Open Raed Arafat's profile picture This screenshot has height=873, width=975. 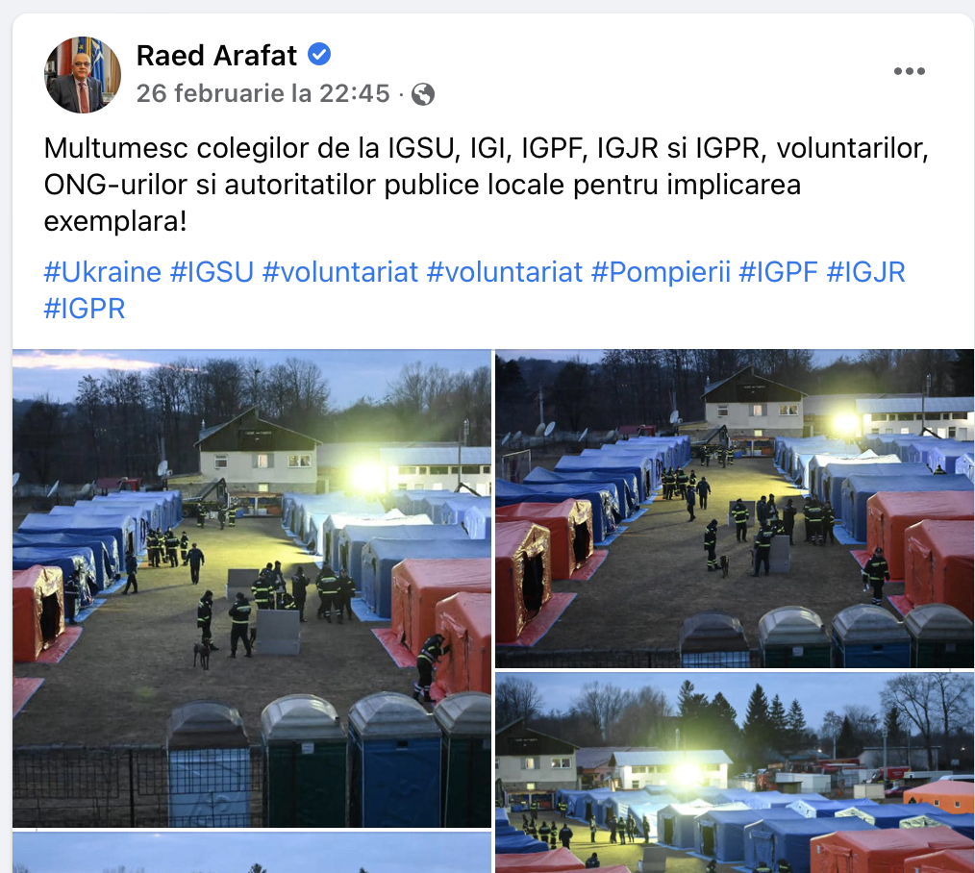point(82,75)
